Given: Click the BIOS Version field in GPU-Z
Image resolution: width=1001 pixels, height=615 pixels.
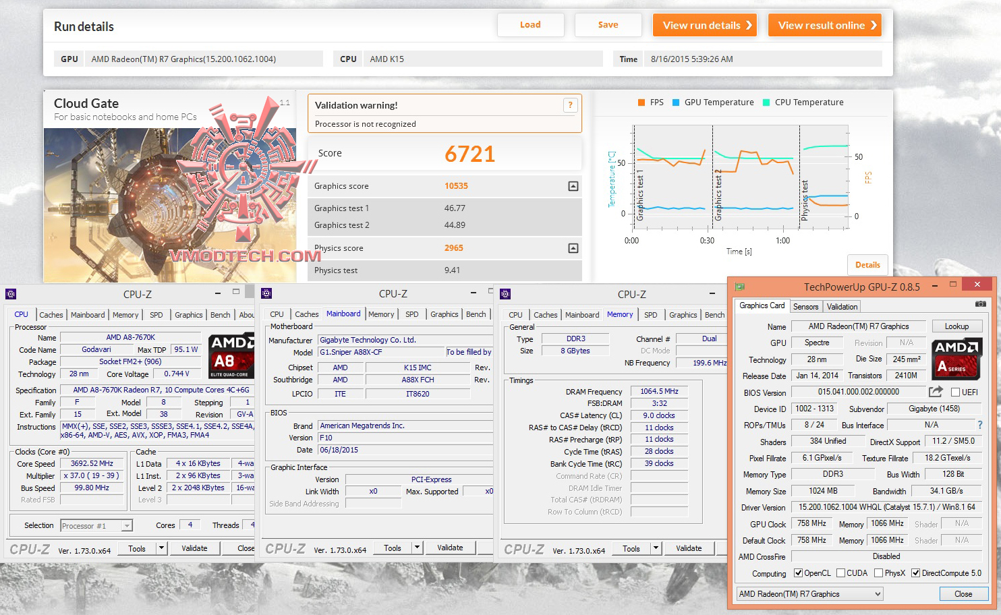Looking at the screenshot, I should 859,392.
